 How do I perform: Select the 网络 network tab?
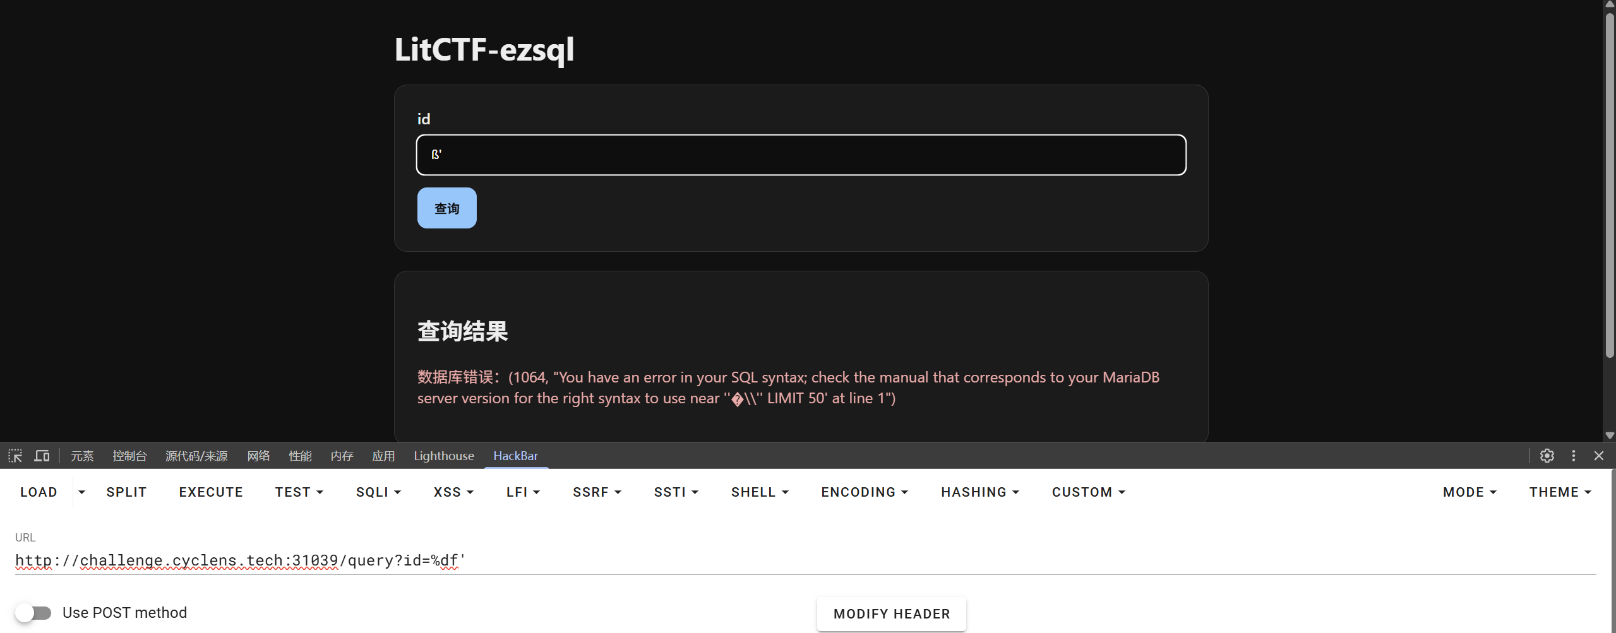coord(258,456)
